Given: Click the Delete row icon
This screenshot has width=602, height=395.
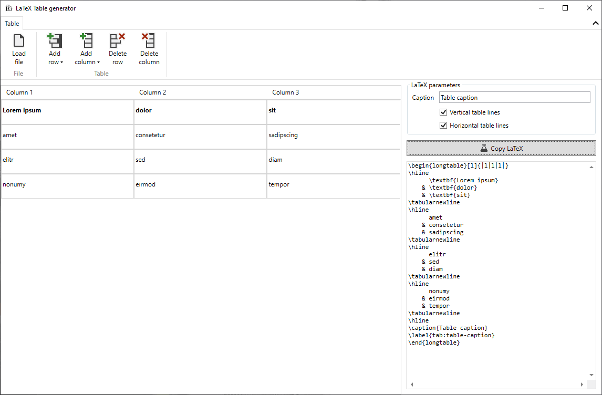Looking at the screenshot, I should click(117, 40).
